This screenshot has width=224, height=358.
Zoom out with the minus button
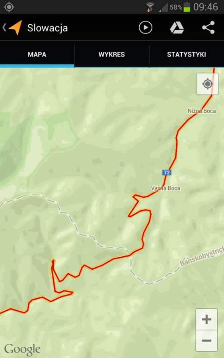[x=206, y=340]
